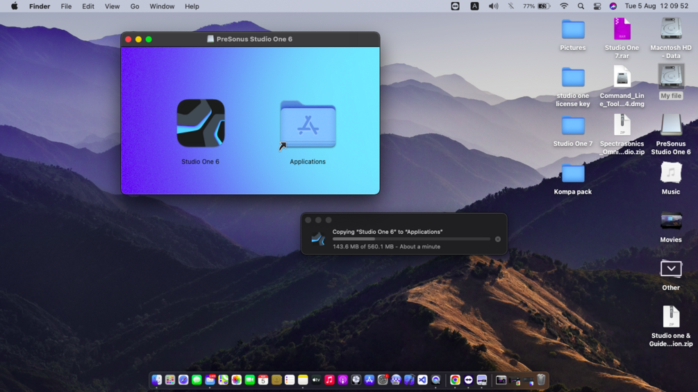Image resolution: width=698 pixels, height=392 pixels.
Task: Open the View menu
Action: point(113,6)
